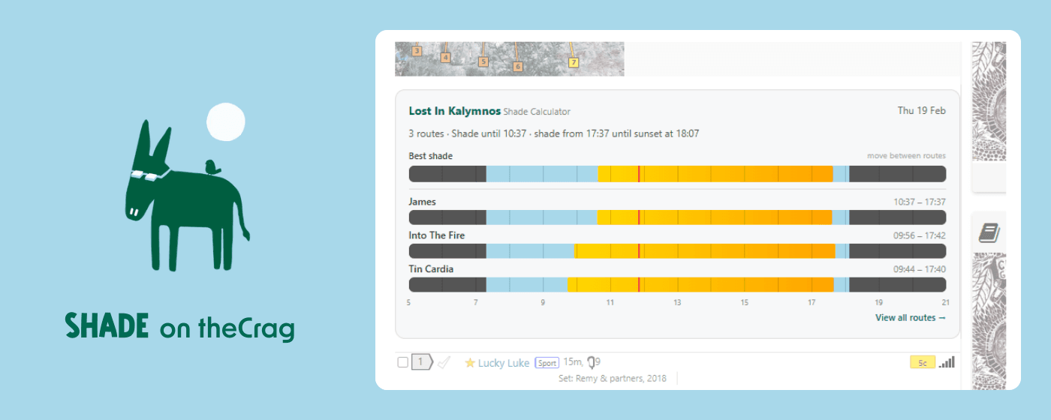Screen dimensions: 1051x420
Task: Click the red current-time marker on Best shade bar
Action: click(639, 174)
